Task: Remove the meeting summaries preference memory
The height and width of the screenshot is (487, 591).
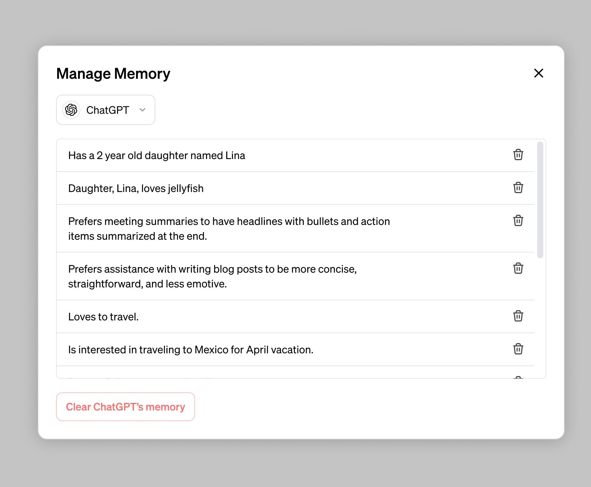Action: [x=518, y=221]
